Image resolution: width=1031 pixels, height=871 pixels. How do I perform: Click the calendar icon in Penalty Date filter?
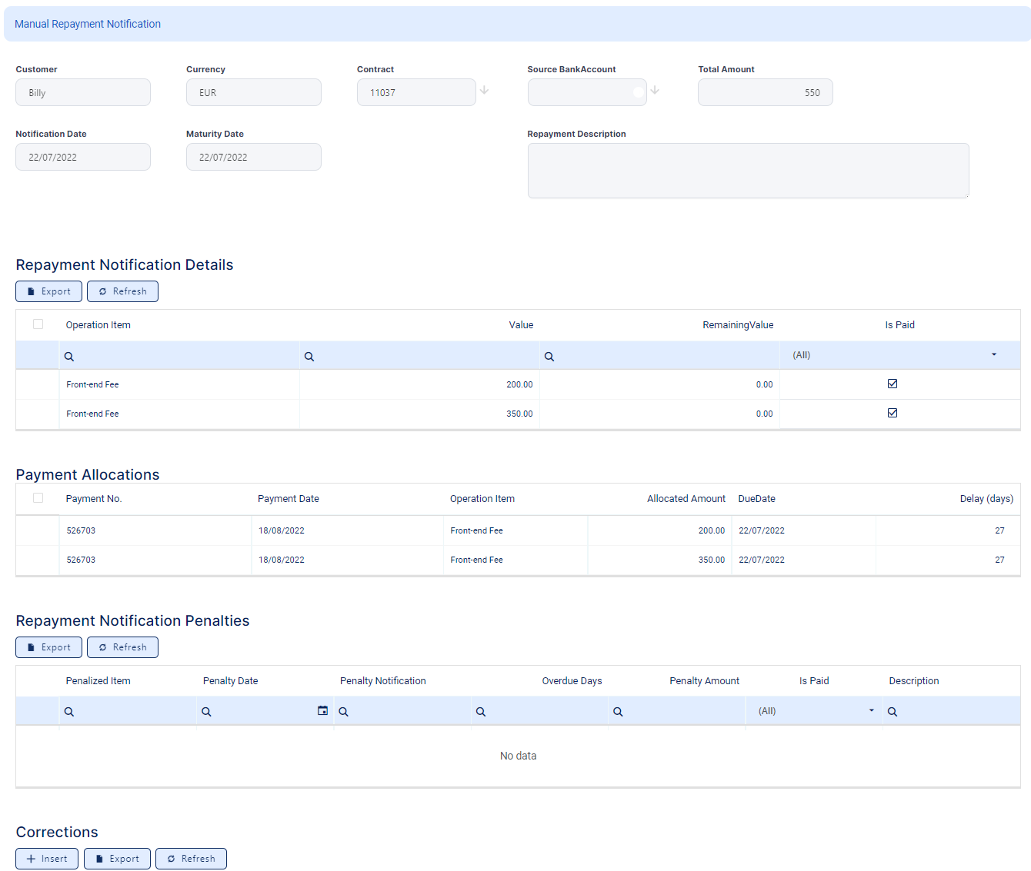click(322, 711)
